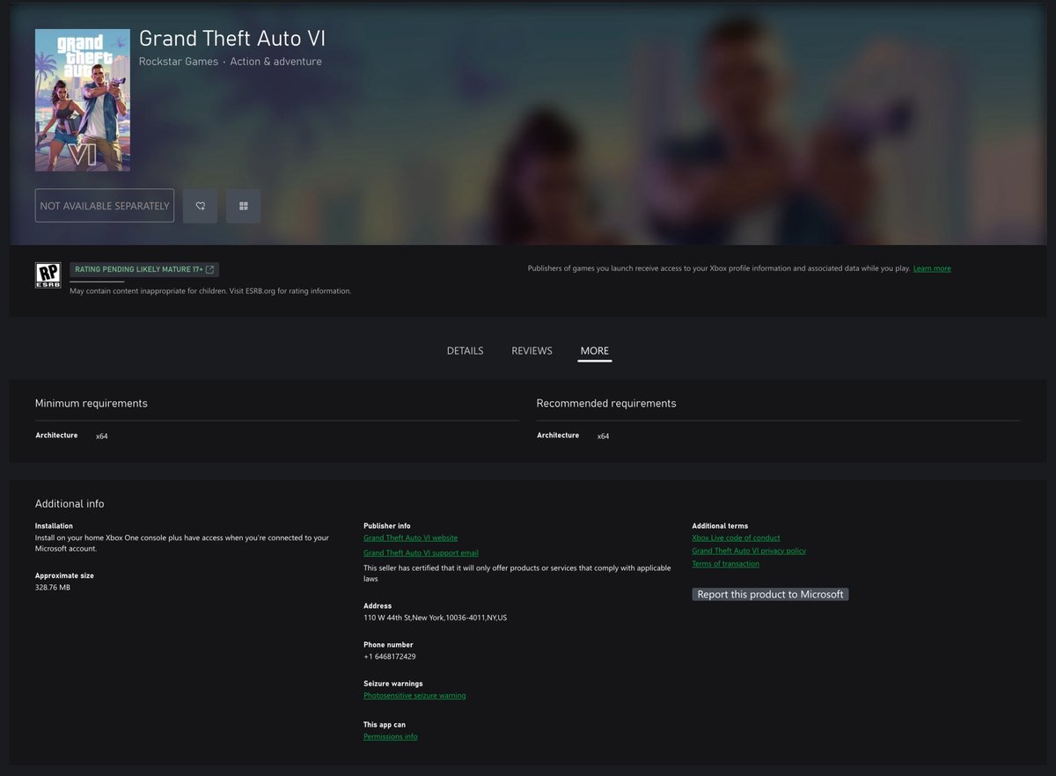Image resolution: width=1056 pixels, height=776 pixels.
Task: Click the Grand Theft Auto VI cover art
Action: tap(83, 100)
